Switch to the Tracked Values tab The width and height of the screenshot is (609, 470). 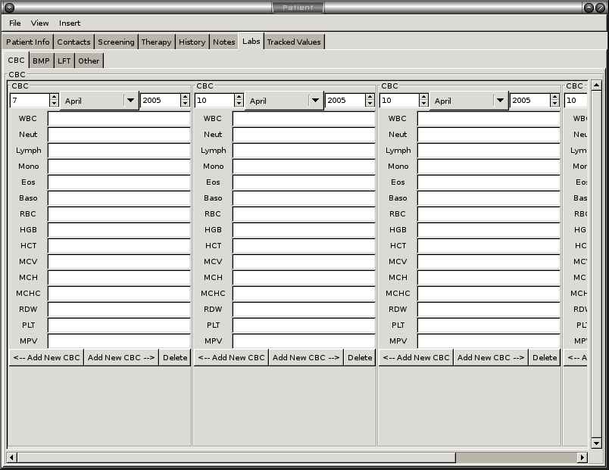click(x=294, y=42)
